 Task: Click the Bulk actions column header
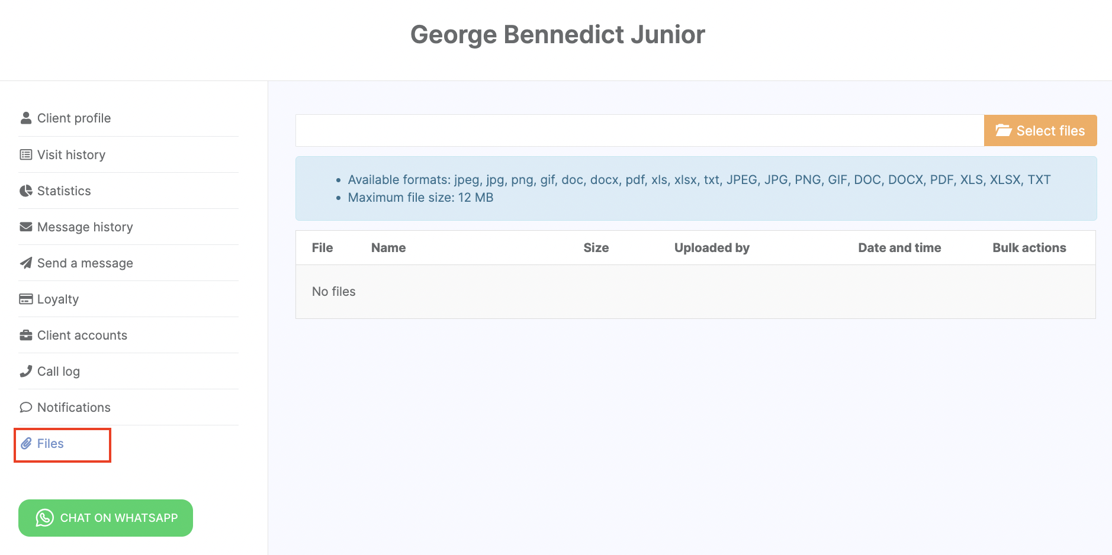point(1029,248)
